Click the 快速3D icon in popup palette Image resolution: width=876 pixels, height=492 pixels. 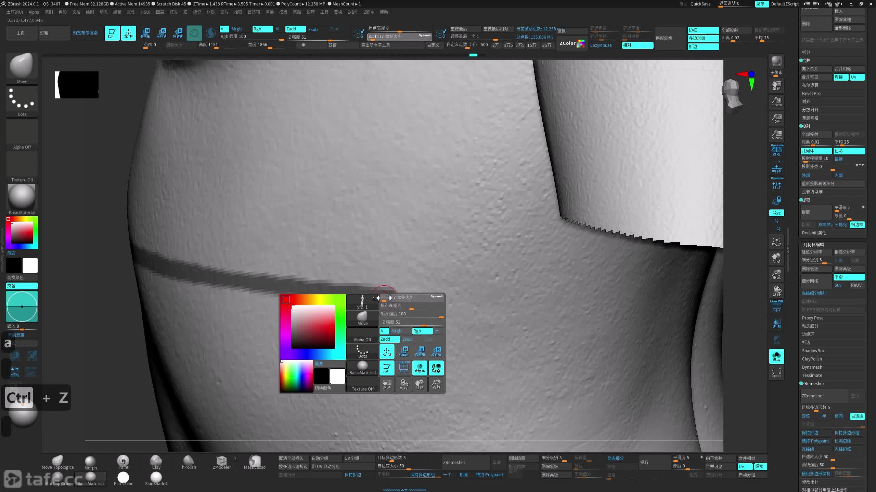pos(420,368)
